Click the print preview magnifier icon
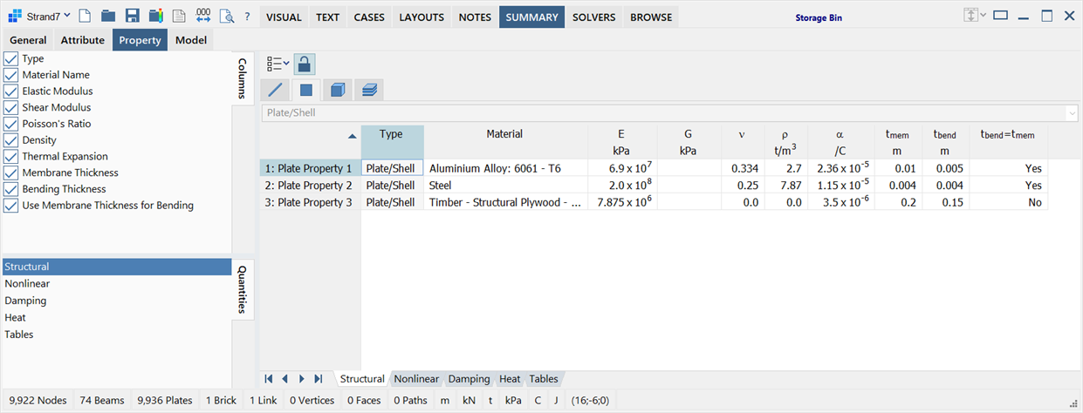1083x413 pixels. pos(226,17)
